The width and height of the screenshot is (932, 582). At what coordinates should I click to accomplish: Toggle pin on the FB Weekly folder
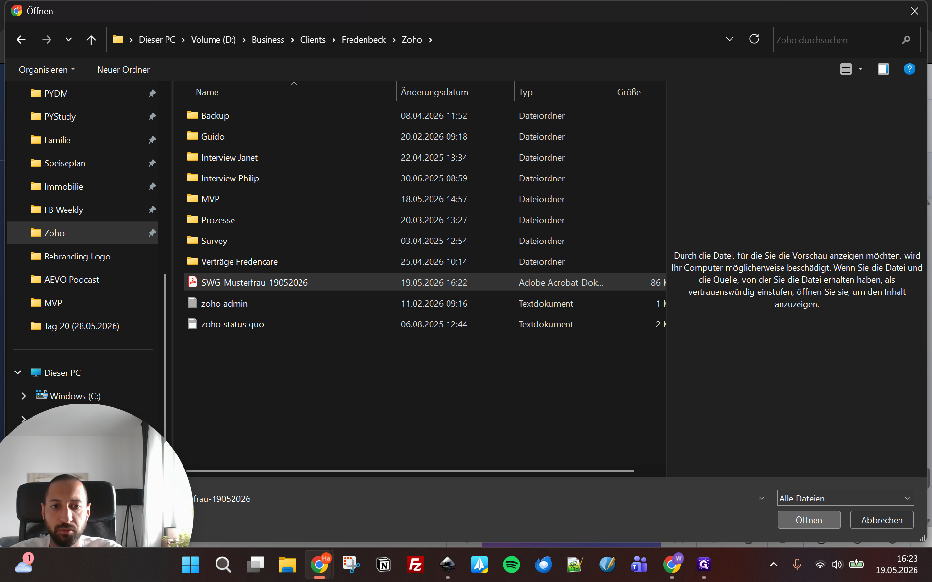point(152,210)
